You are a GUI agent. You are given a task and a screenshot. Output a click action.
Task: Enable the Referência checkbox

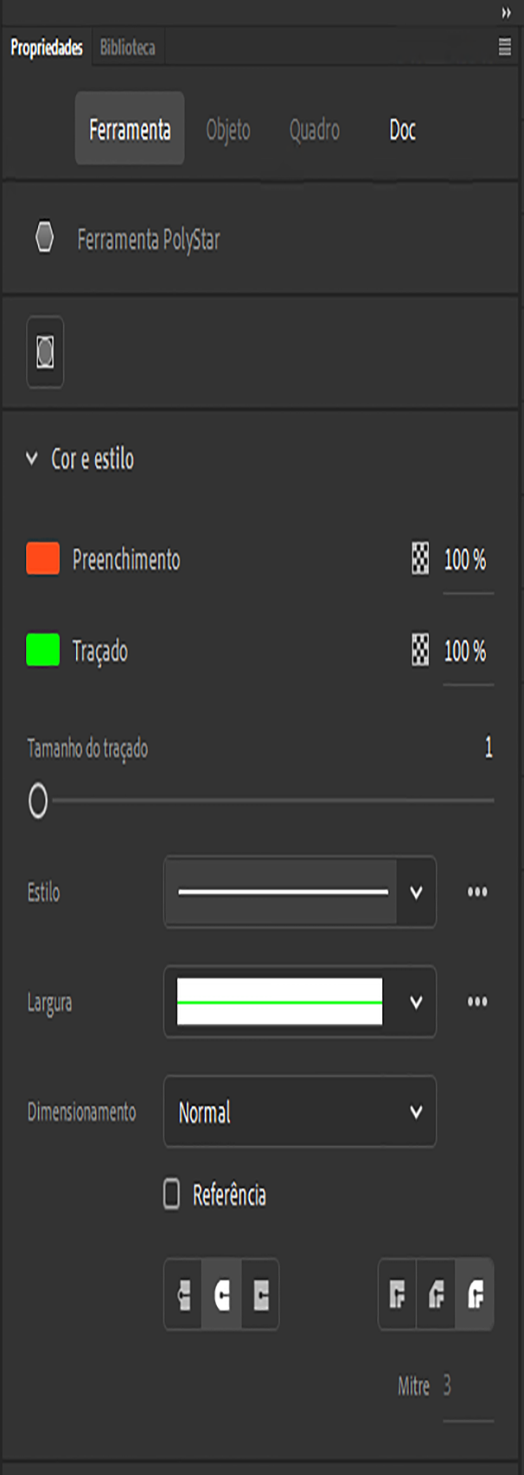click(x=171, y=1195)
